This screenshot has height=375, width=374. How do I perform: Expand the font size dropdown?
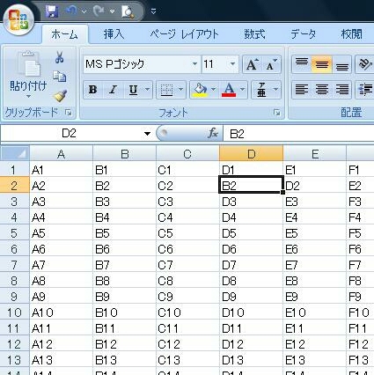(232, 64)
